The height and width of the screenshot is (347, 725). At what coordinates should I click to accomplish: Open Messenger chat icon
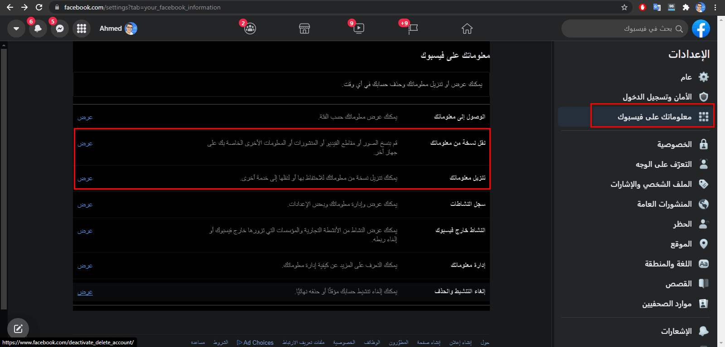(60, 29)
